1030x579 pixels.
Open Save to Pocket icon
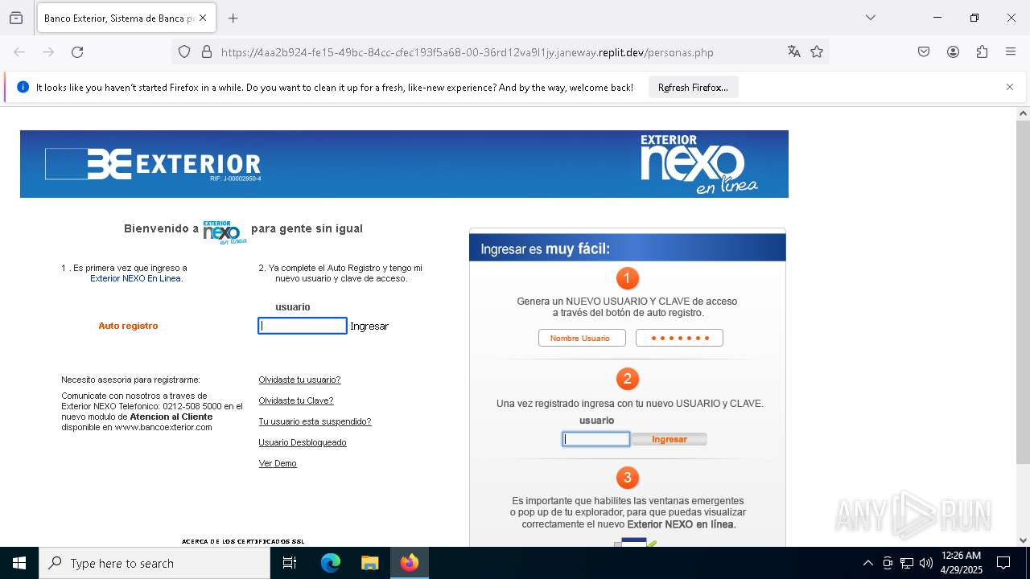click(924, 52)
